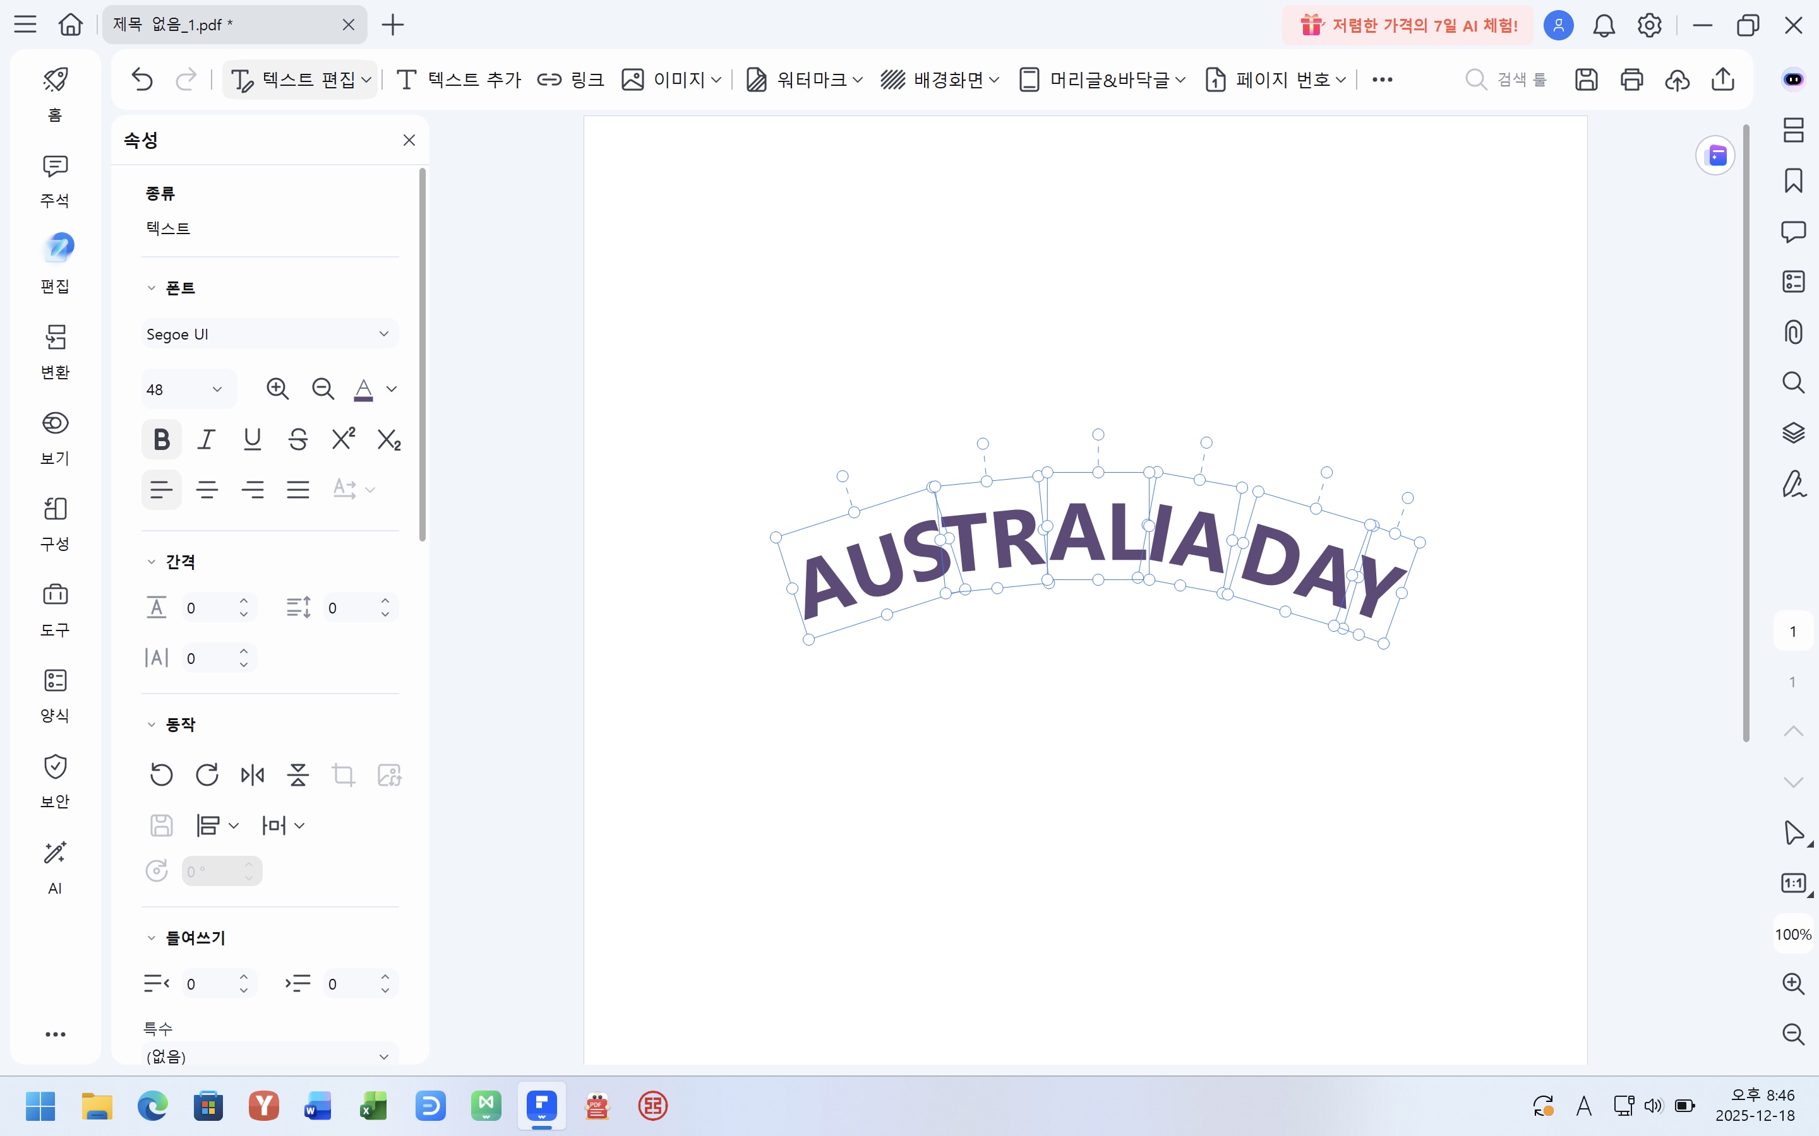
Task: Apply superscript formatting to the text
Action: (343, 439)
